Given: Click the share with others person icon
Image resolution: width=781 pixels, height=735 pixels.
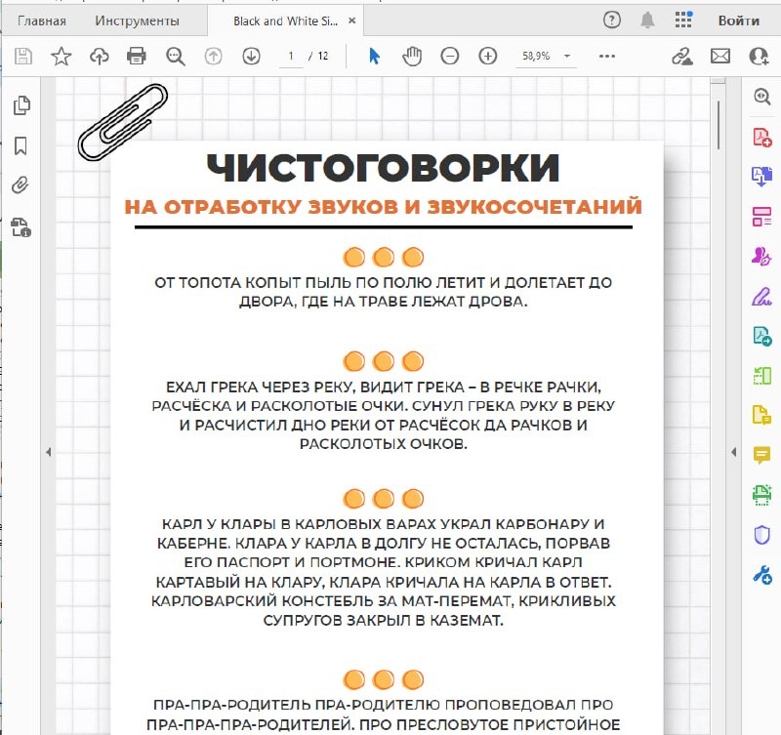Looking at the screenshot, I should click(759, 56).
